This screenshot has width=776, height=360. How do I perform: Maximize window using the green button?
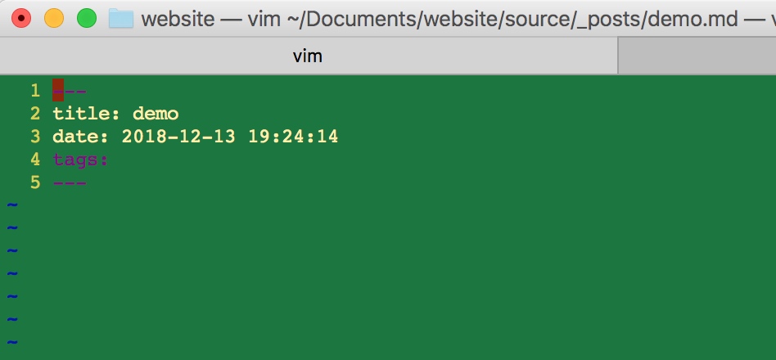coord(87,18)
